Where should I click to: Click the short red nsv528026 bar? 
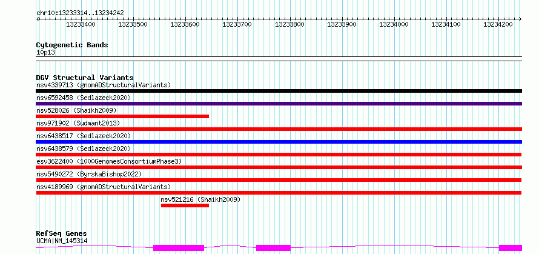(122, 116)
